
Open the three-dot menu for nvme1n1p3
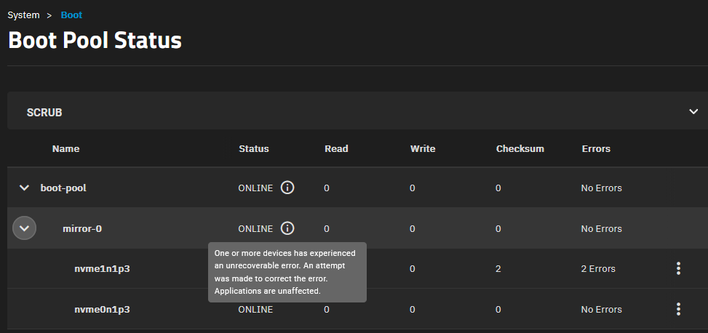pos(678,269)
